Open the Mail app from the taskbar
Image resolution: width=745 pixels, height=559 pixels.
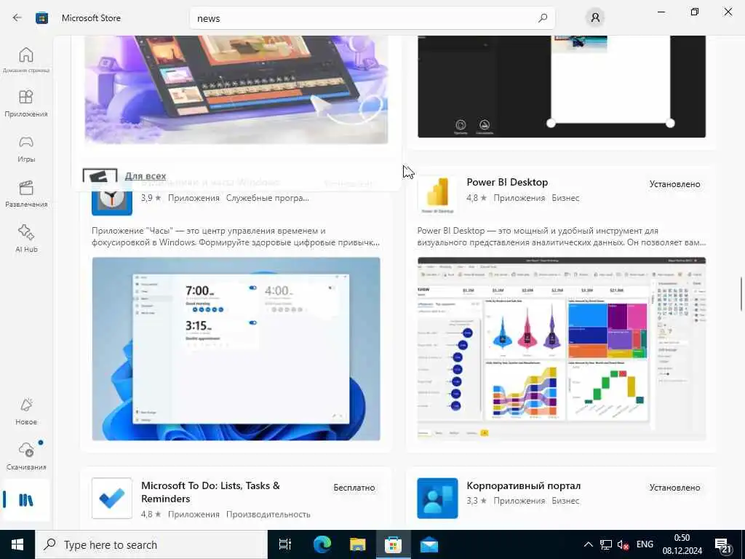pos(429,544)
